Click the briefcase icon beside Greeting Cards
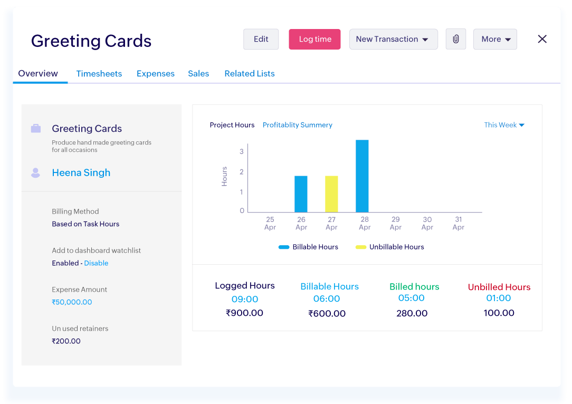This screenshot has width=572, height=404. [35, 127]
